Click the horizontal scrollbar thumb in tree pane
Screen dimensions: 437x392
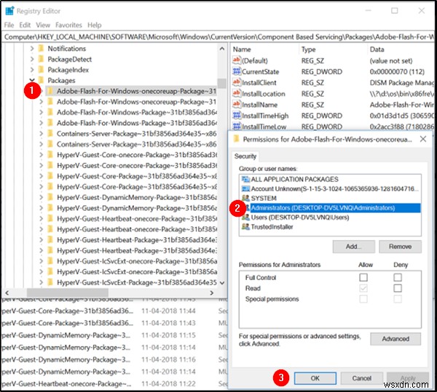point(68,292)
